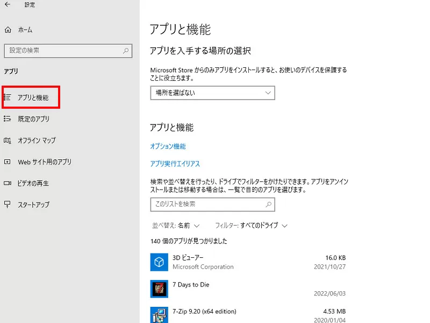The image size is (430, 323).
Task: Open the アプリ実行エイリアス link
Action: tap(175, 164)
